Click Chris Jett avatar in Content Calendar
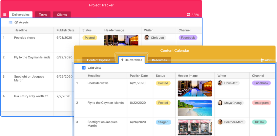 pyautogui.click(x=220, y=83)
